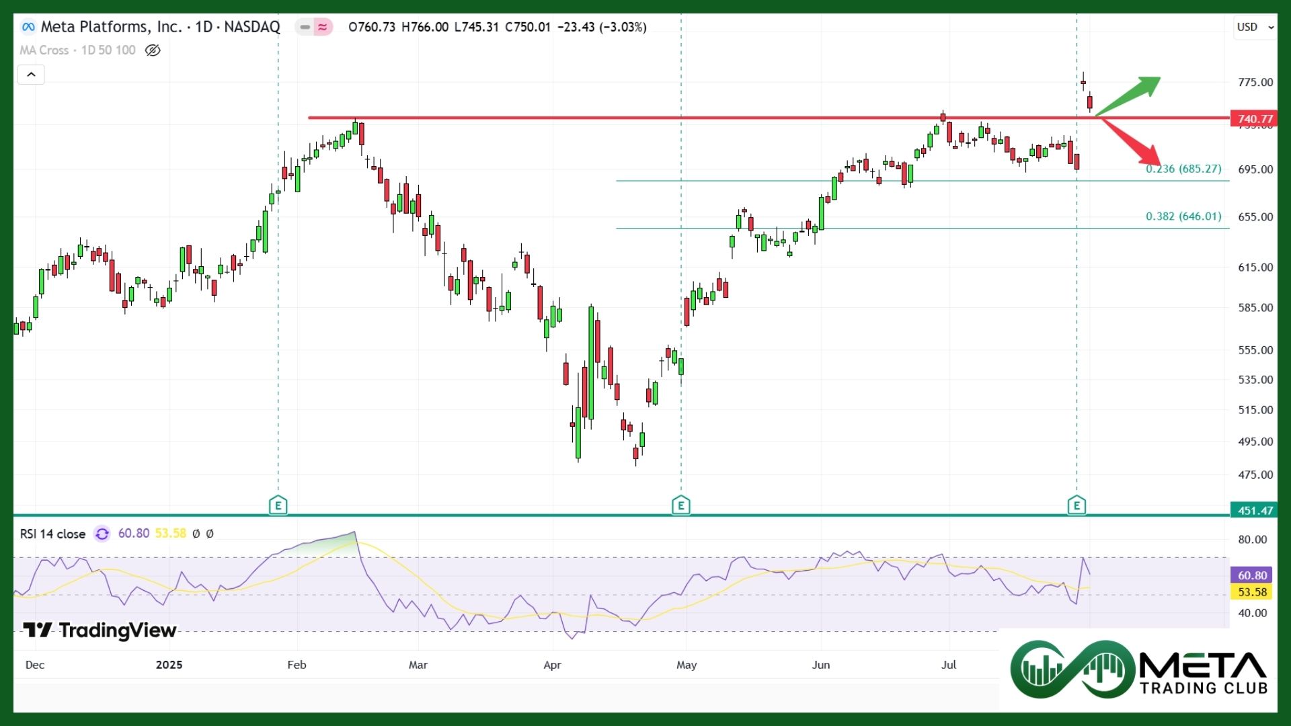Click the Meta Trading Club logo

[1138, 670]
